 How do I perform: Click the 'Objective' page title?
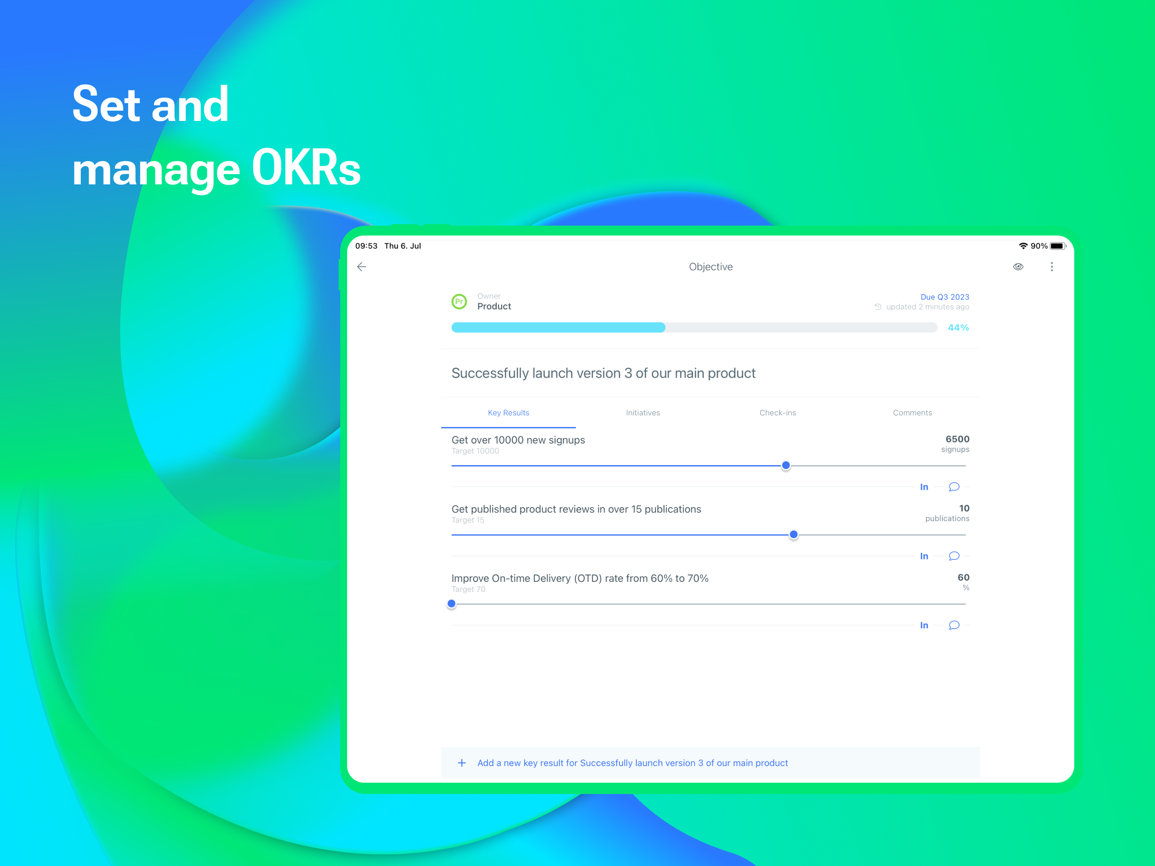point(711,267)
